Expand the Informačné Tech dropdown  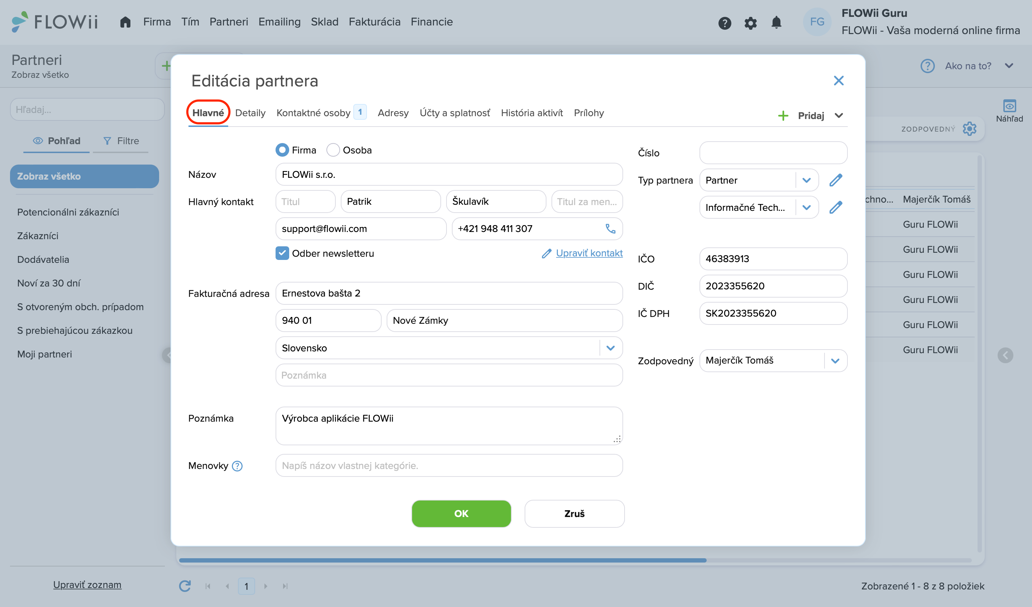click(806, 207)
